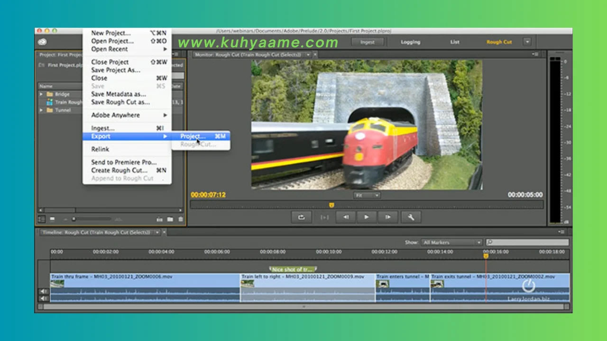This screenshot has width=607, height=341.
Task: Switch to the Logging workspace
Action: tap(410, 42)
